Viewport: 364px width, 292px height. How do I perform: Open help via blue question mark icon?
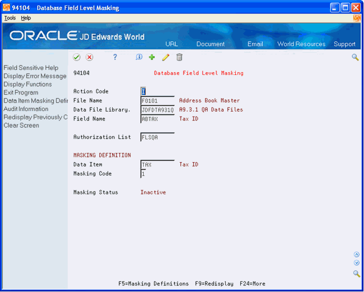115,57
